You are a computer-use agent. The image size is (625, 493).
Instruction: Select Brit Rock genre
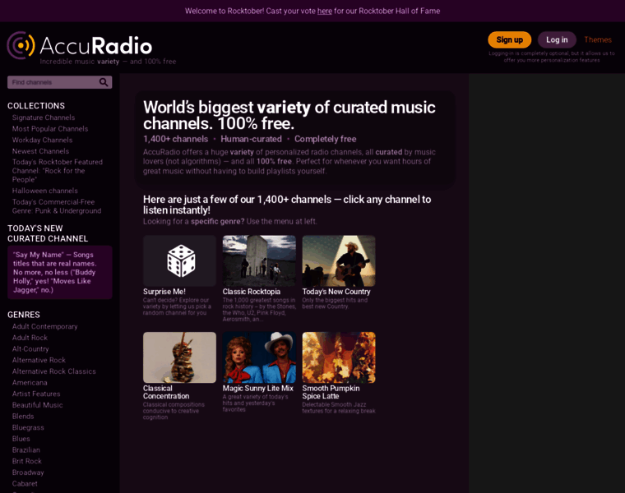(x=26, y=461)
